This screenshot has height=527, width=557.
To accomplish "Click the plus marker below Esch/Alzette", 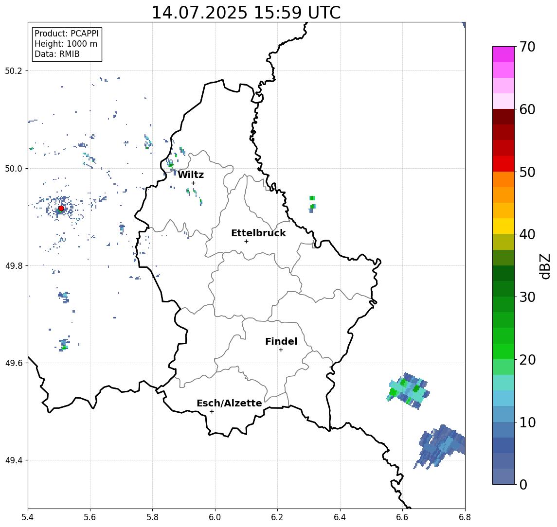I will point(212,412).
